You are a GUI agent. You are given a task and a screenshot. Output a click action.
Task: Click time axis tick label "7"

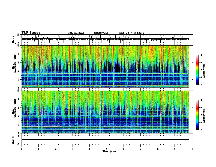141,149
